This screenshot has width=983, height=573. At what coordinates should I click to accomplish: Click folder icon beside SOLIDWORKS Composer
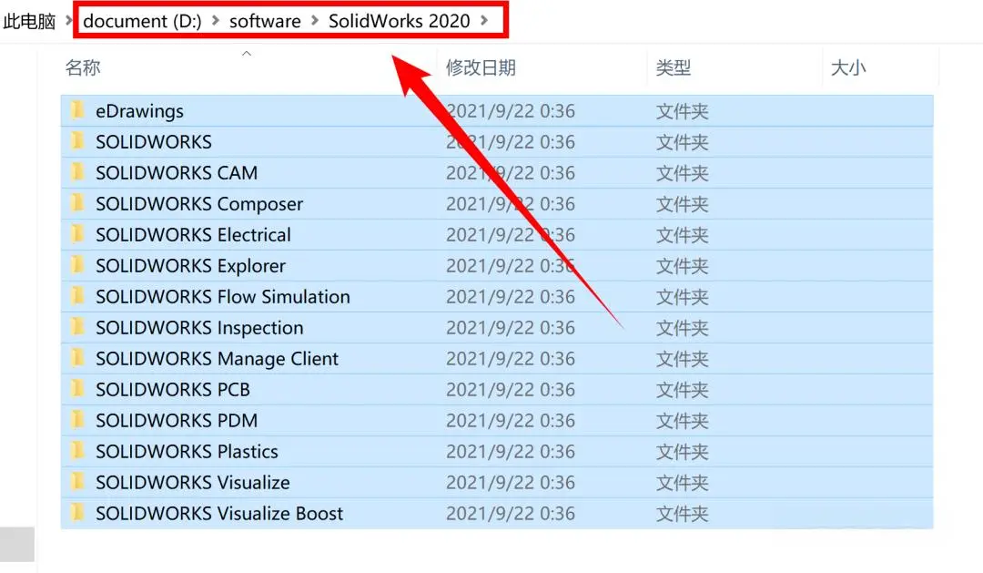[77, 203]
